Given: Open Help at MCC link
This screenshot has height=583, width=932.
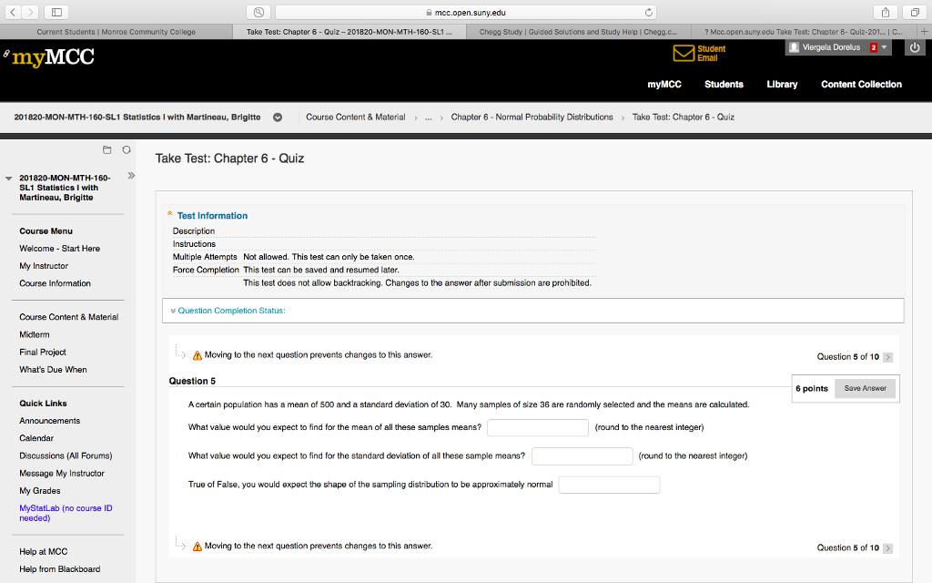Looking at the screenshot, I should coord(43,551).
